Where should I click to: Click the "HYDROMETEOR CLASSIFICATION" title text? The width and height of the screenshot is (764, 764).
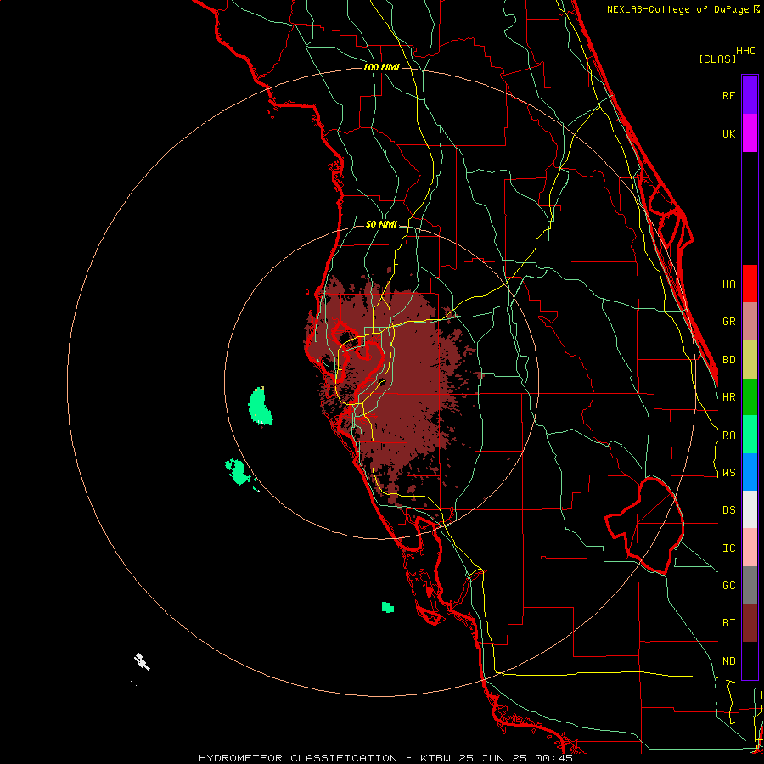coord(298,758)
